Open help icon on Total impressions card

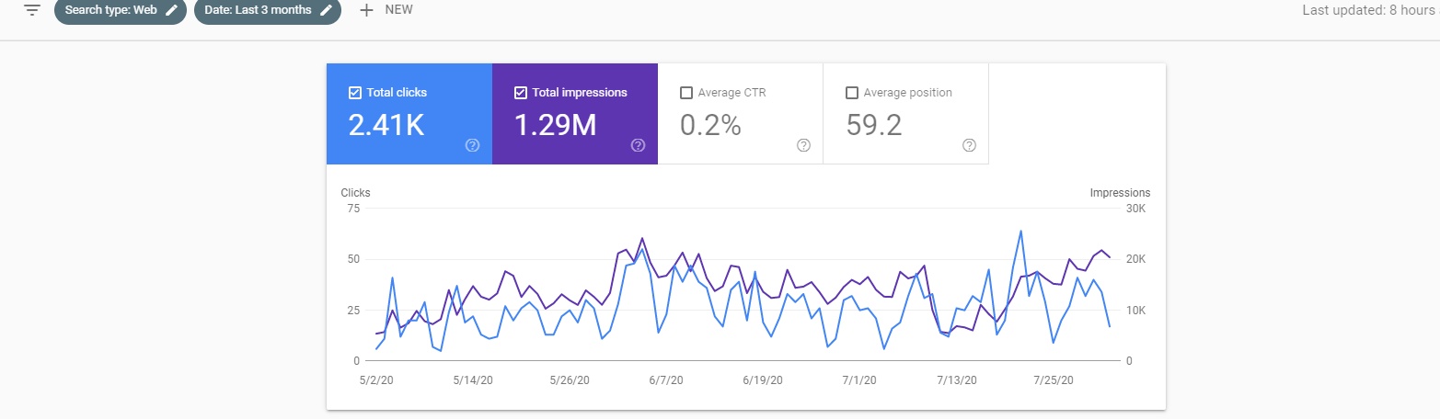coord(638,145)
